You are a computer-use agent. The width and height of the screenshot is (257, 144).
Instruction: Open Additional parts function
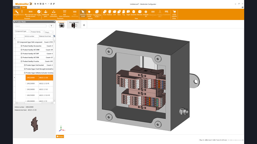pos(45,13)
